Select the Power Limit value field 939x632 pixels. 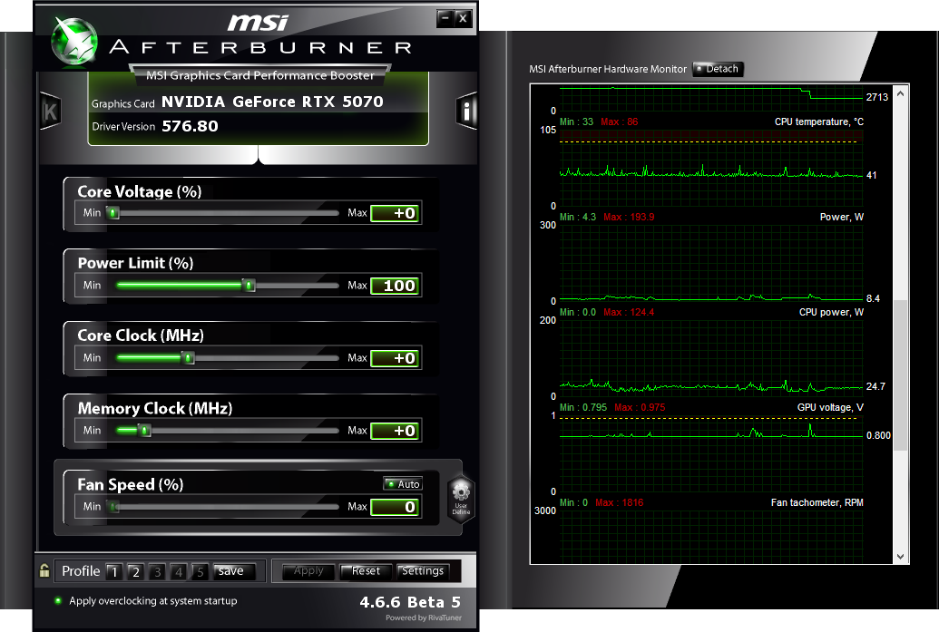pyautogui.click(x=396, y=286)
